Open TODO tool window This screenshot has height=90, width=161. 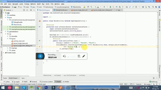[x=25, y=82]
